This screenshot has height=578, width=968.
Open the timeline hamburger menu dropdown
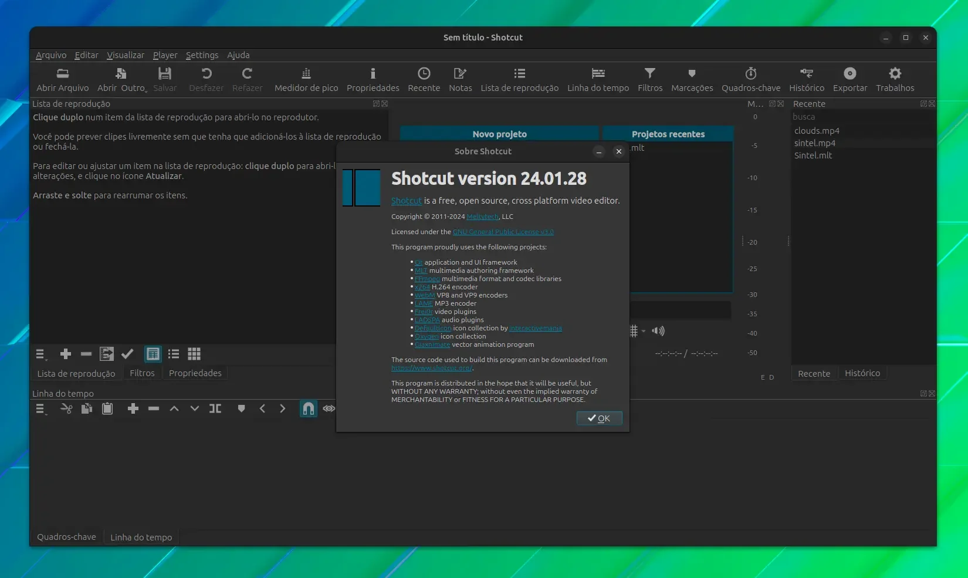40,409
